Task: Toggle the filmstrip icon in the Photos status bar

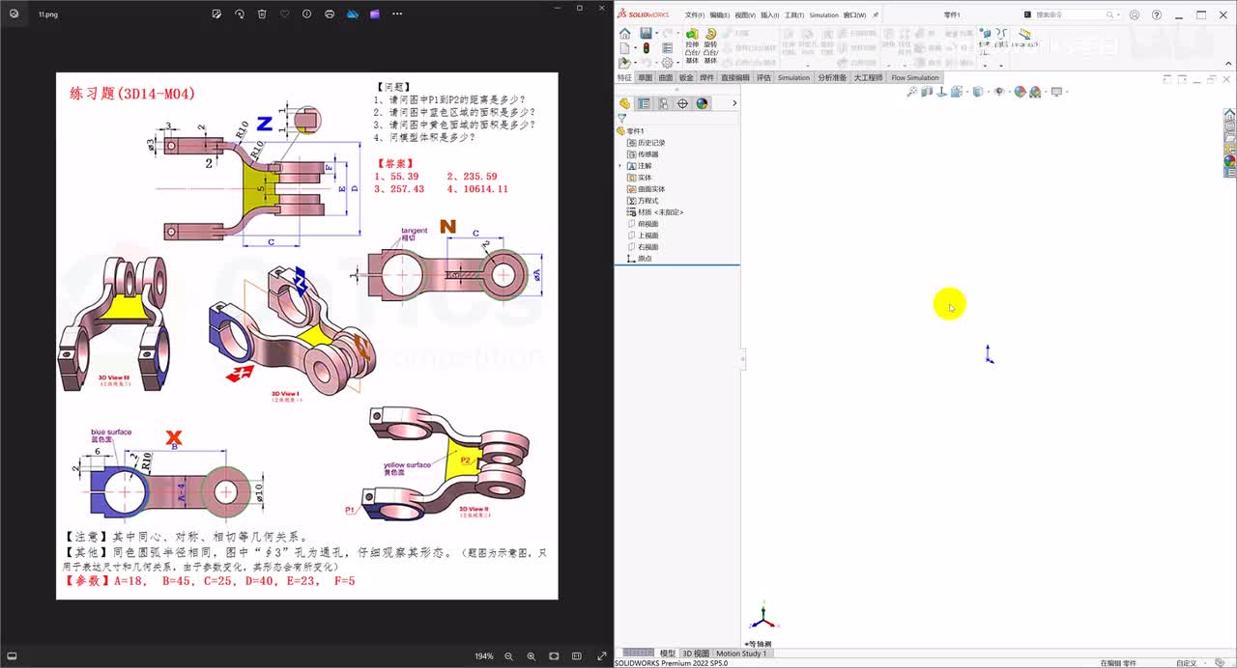Action: [14, 656]
